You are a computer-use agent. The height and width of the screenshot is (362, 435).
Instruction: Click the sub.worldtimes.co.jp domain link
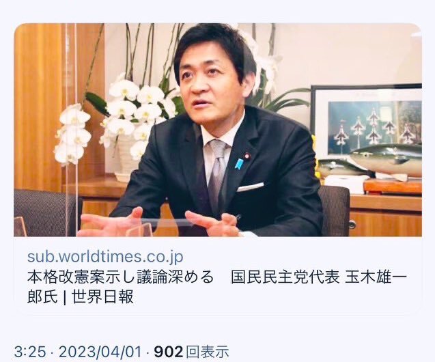pyautogui.click(x=105, y=257)
